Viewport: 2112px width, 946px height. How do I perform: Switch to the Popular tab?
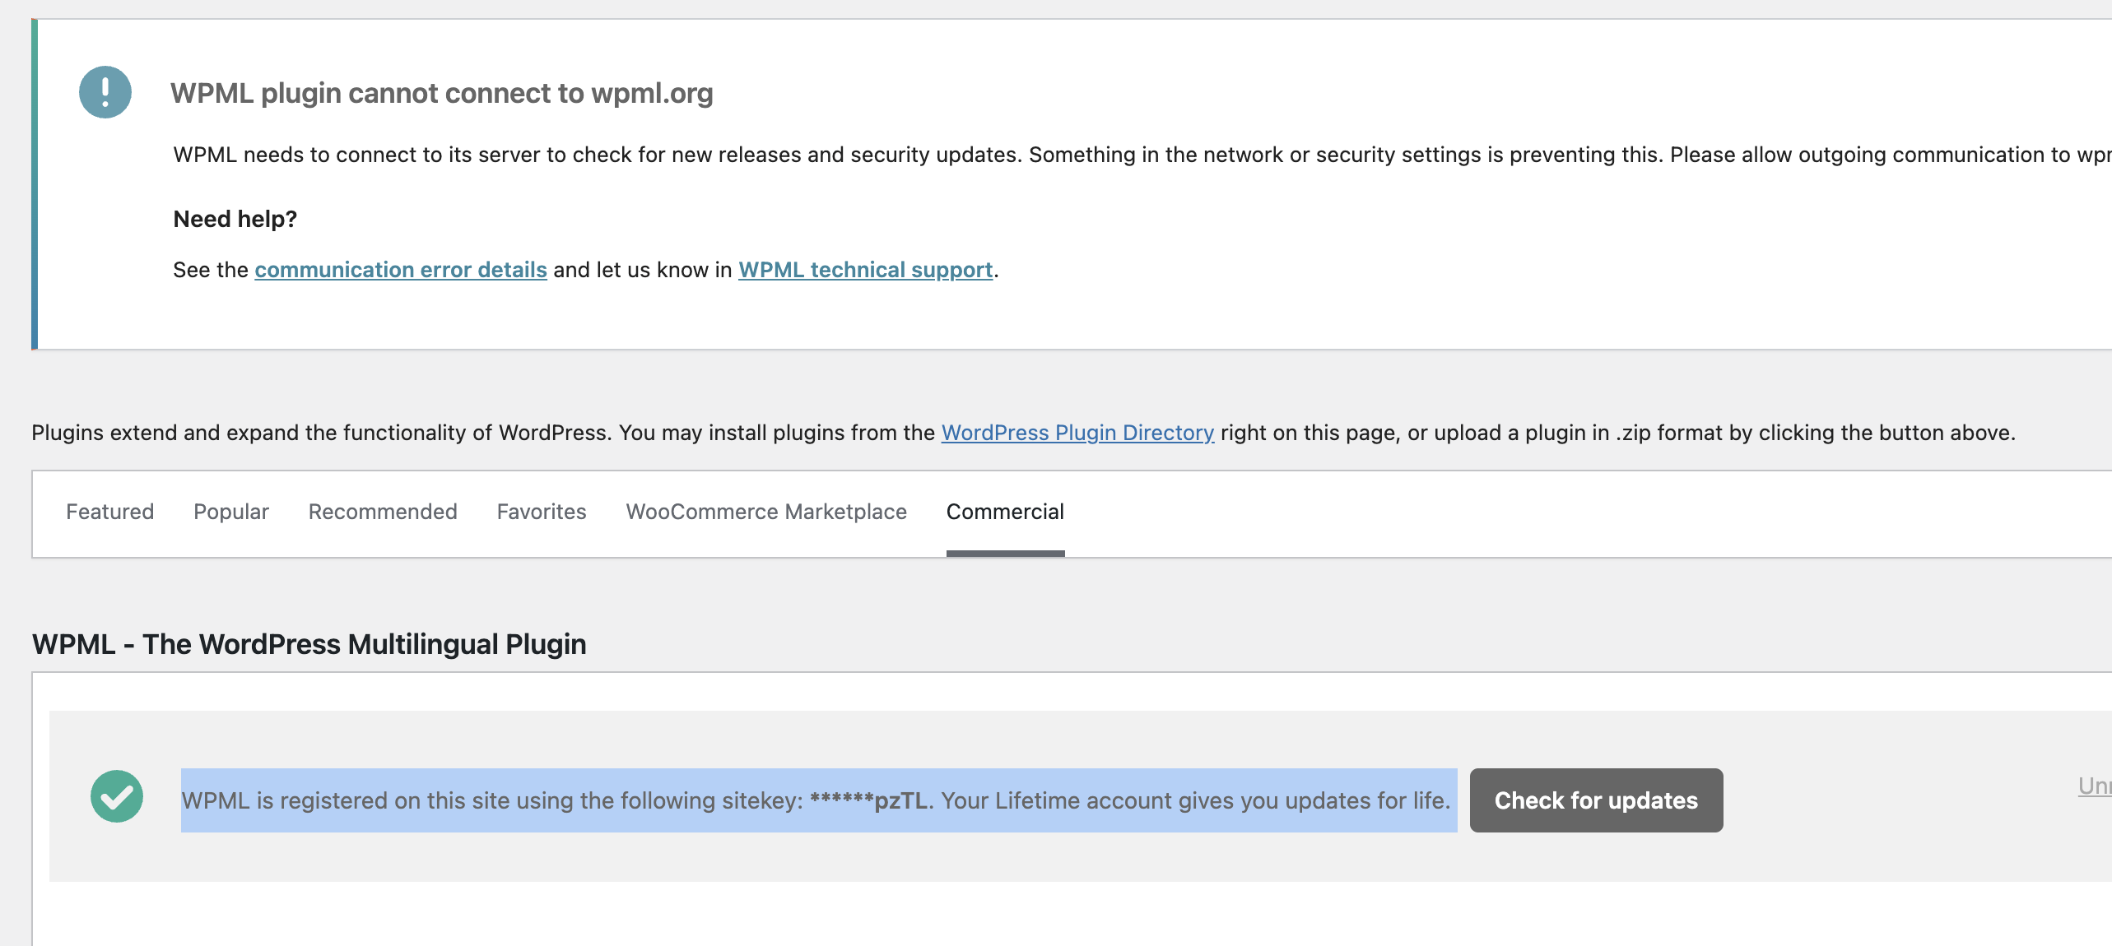(230, 512)
